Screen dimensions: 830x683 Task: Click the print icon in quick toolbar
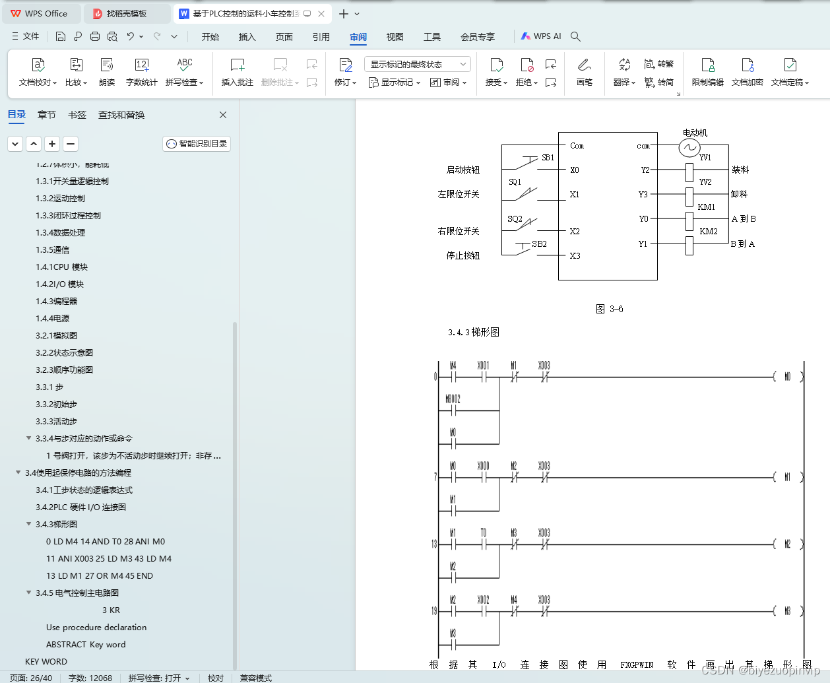pyautogui.click(x=95, y=36)
